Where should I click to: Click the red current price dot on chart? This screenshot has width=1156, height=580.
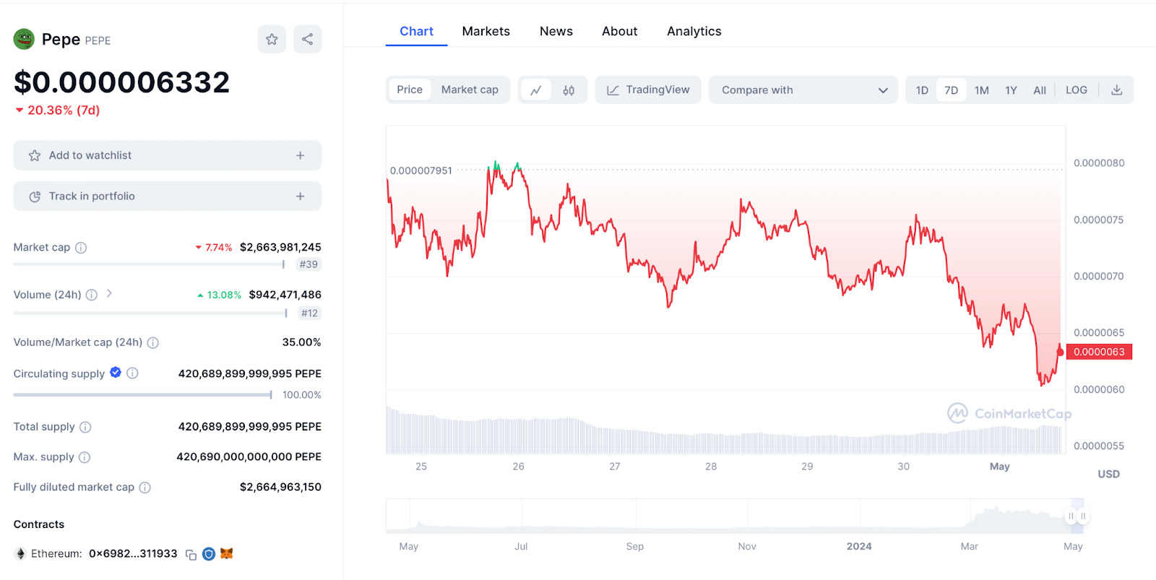click(x=1061, y=352)
